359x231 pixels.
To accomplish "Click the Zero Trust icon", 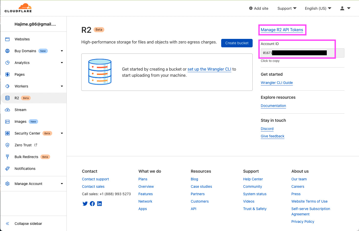I will (7, 145).
